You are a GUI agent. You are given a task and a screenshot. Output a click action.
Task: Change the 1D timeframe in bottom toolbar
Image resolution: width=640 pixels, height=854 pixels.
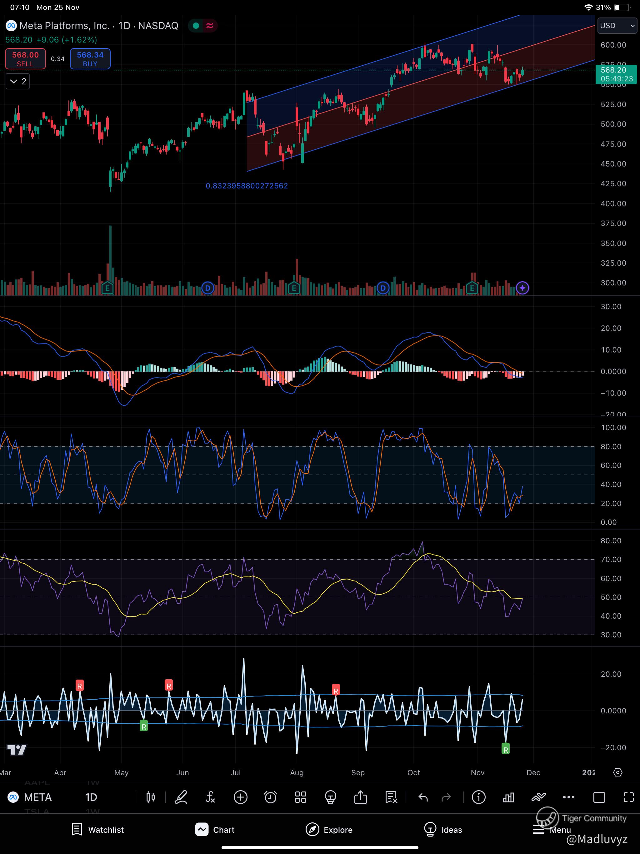91,797
